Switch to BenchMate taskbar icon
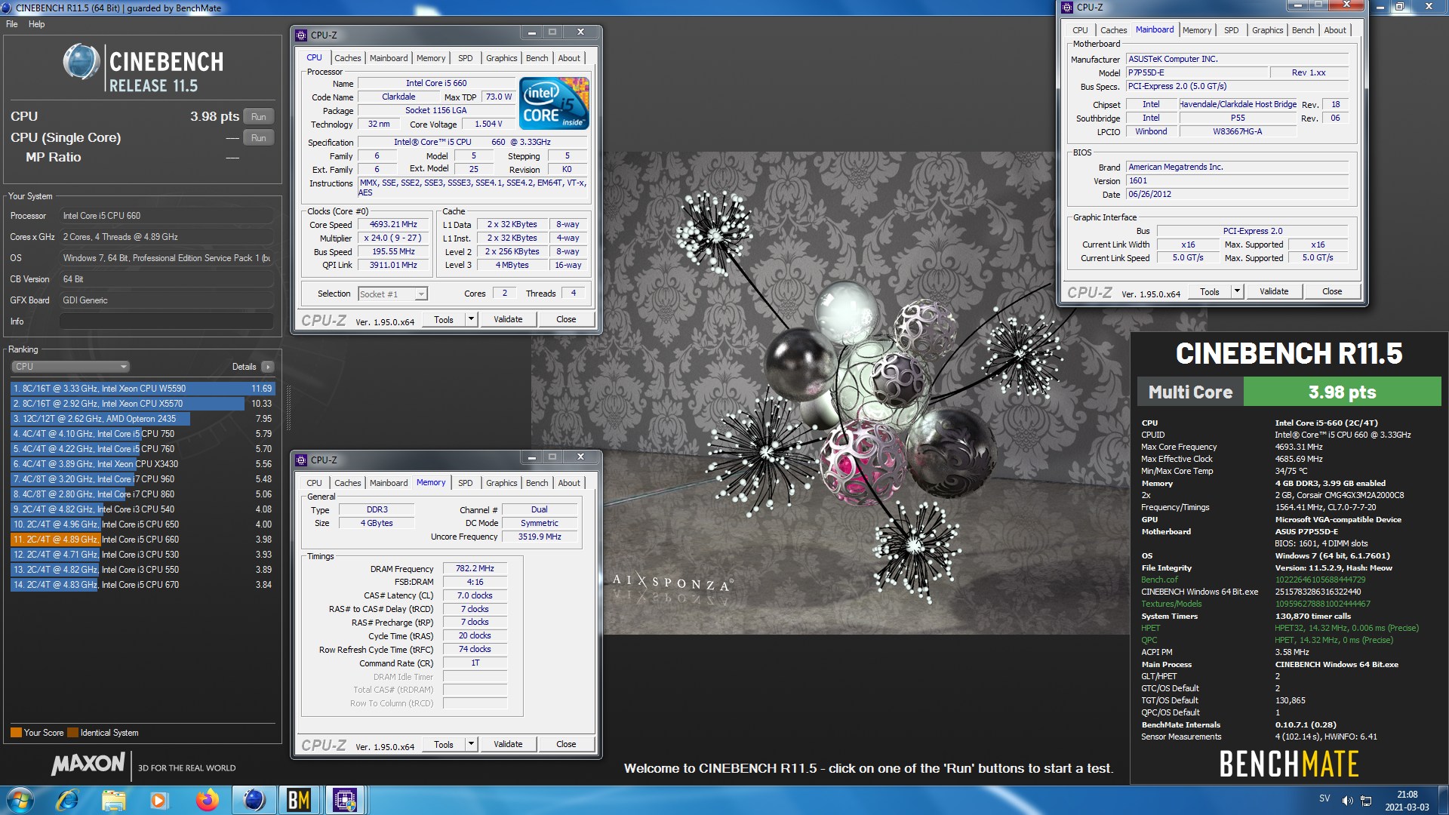This screenshot has height=815, width=1449. 299,800
